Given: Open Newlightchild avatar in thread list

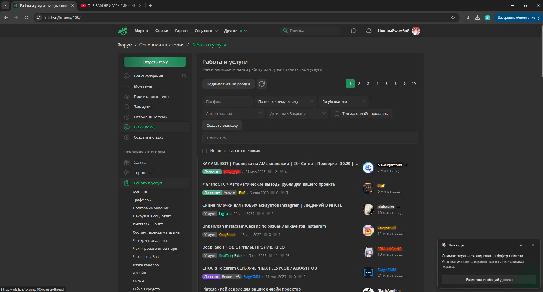Looking at the screenshot, I should tap(368, 168).
